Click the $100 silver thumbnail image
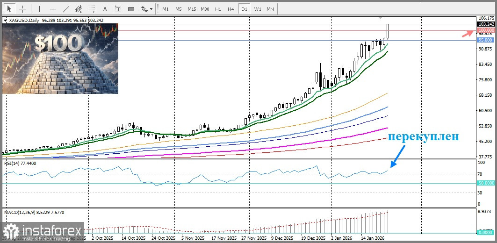Screen dimensions: 497x243 (x=61, y=58)
